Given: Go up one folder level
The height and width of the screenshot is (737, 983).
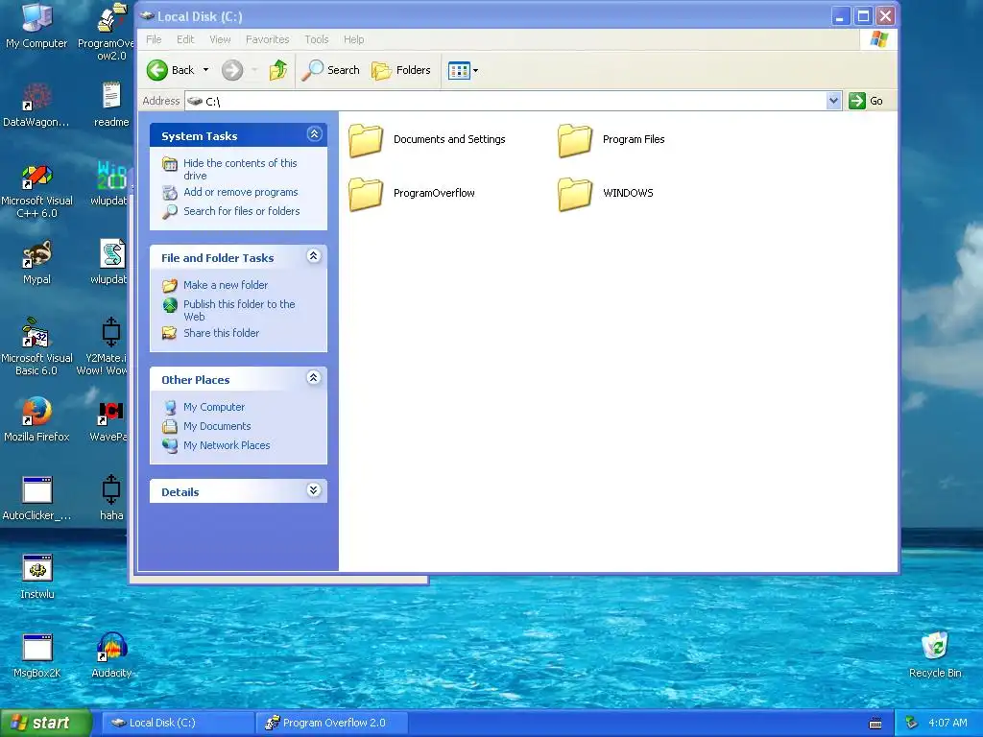Looking at the screenshot, I should click(278, 70).
